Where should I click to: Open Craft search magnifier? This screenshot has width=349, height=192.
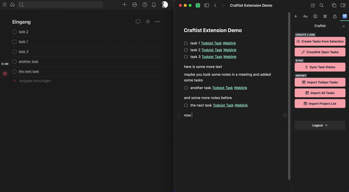point(321,5)
